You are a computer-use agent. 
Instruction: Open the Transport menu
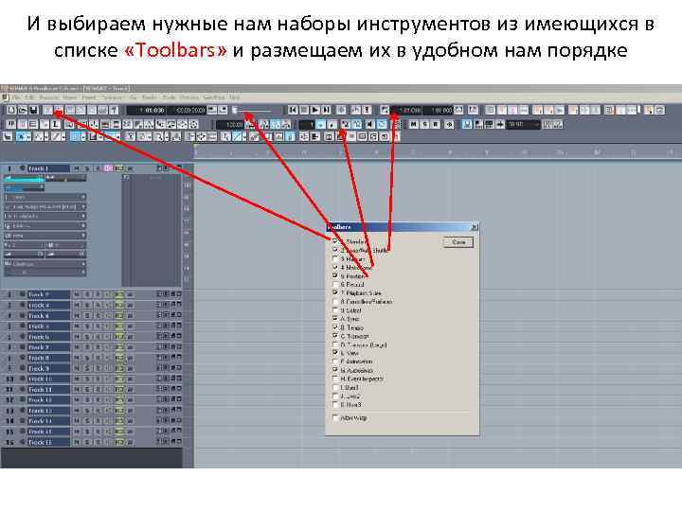[x=111, y=97]
